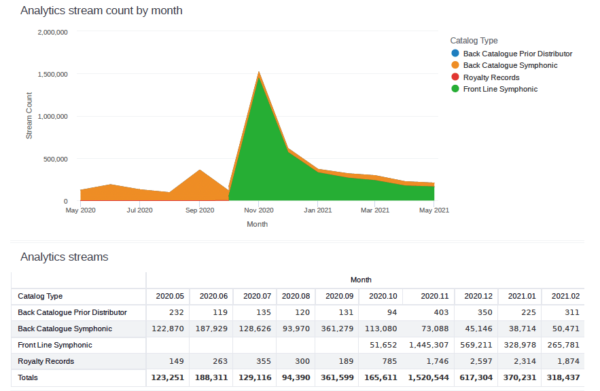Click the blue Back Catalogue Prior Distributor legend dot
600x391 pixels.
[x=455, y=54]
